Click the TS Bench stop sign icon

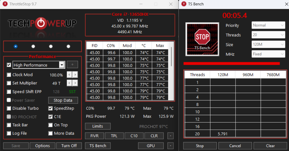point(202,39)
